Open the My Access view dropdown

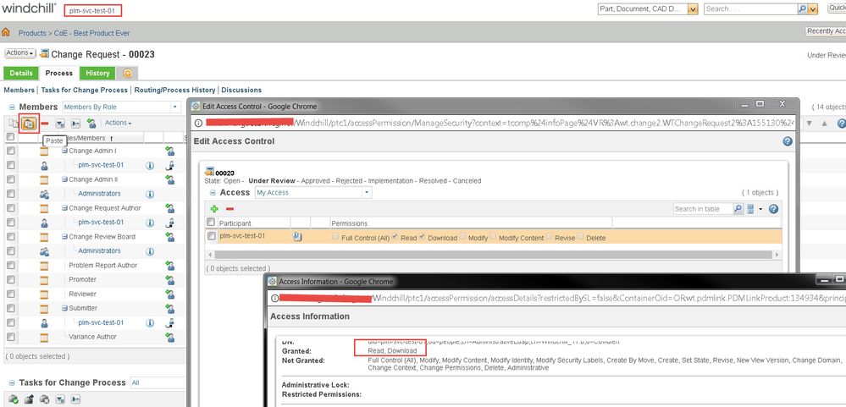(312, 193)
